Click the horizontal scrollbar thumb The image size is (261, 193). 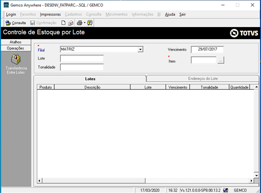[x=94, y=181]
